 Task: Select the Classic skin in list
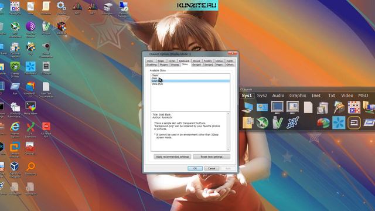pyautogui.click(x=190, y=76)
